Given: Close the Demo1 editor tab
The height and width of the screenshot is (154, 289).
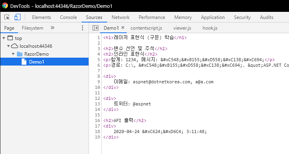Looking at the screenshot, I should click(123, 28).
